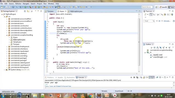Open the New Task dropdown in Task List
The height and width of the screenshot is (98, 175).
(x=148, y=14)
